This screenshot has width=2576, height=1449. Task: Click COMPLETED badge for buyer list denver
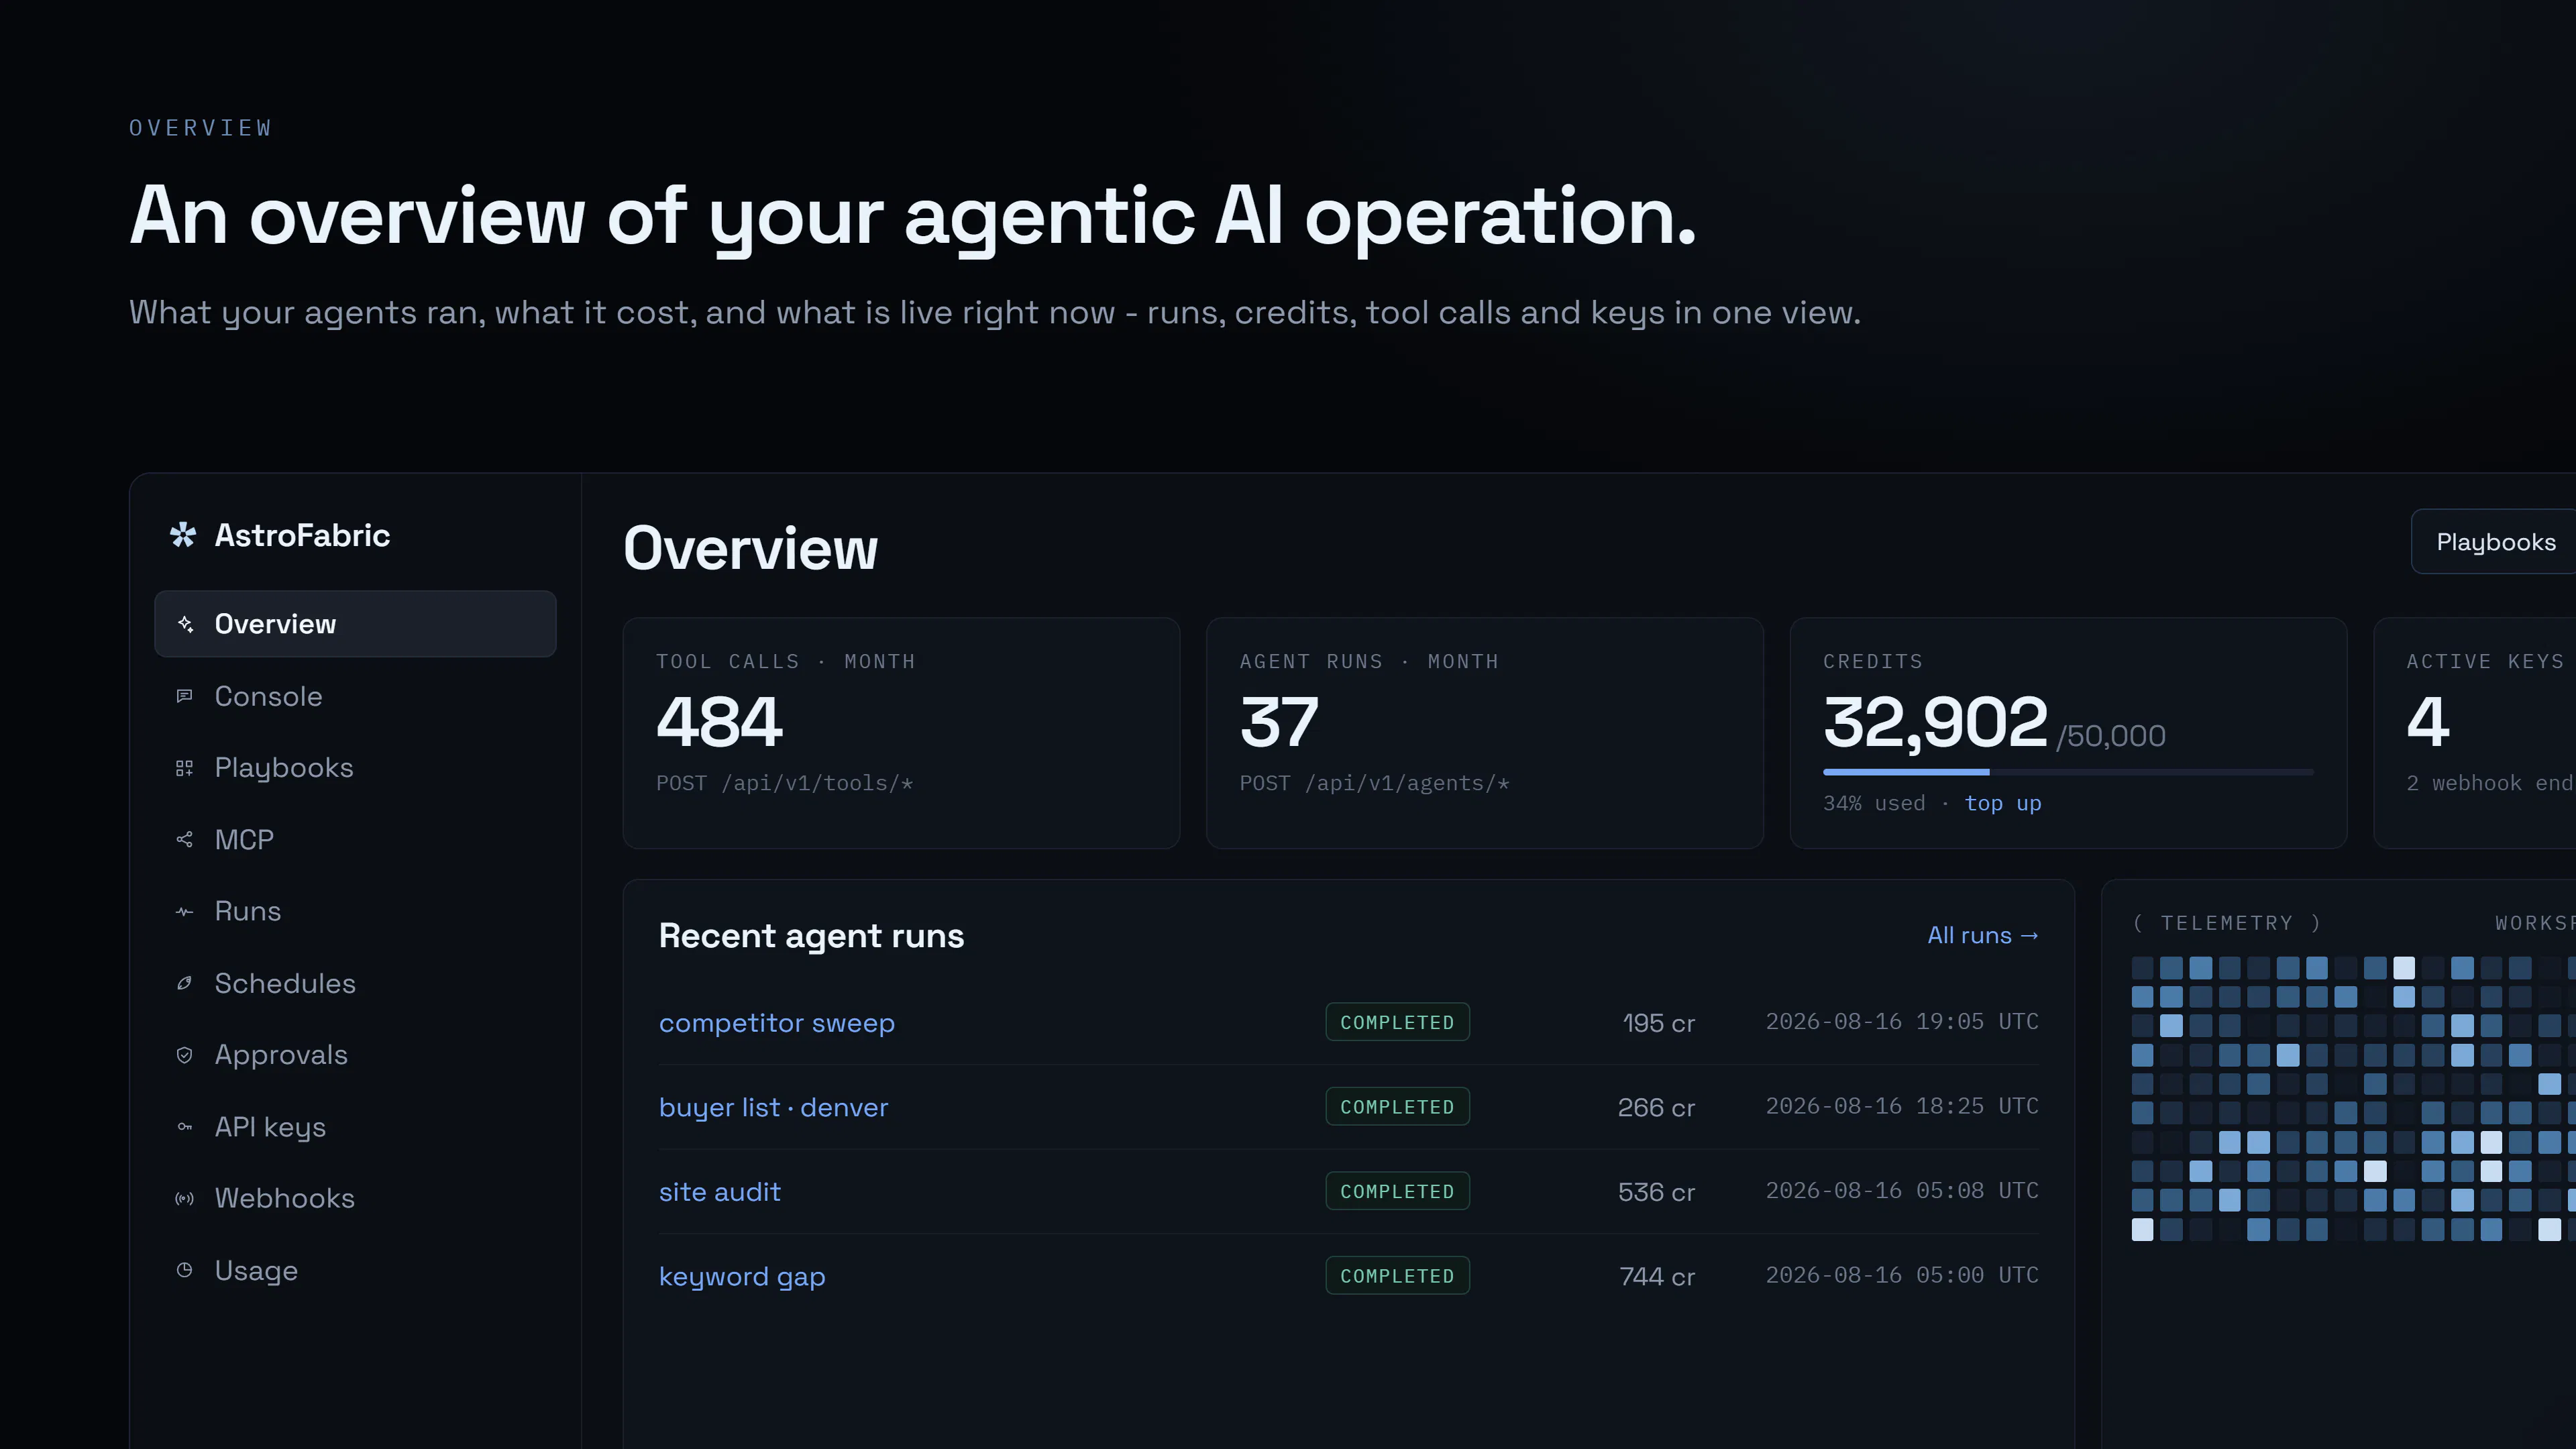coord(1397,1107)
